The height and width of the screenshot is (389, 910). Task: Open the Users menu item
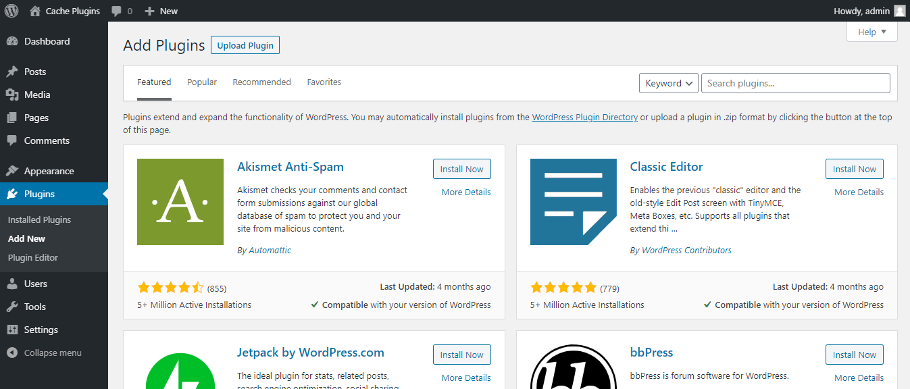54,284
